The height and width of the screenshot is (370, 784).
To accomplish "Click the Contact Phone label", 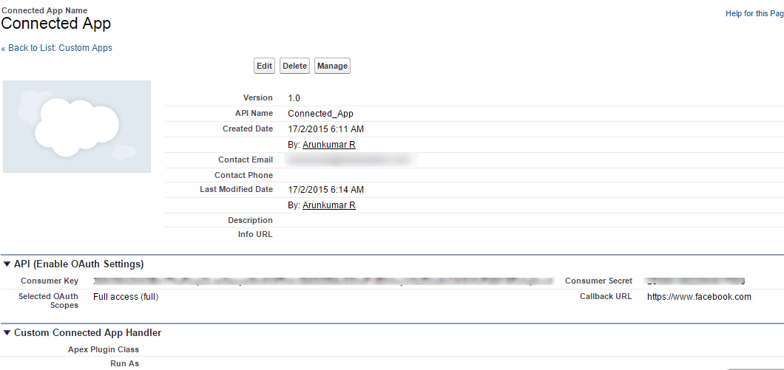I will pyautogui.click(x=243, y=175).
